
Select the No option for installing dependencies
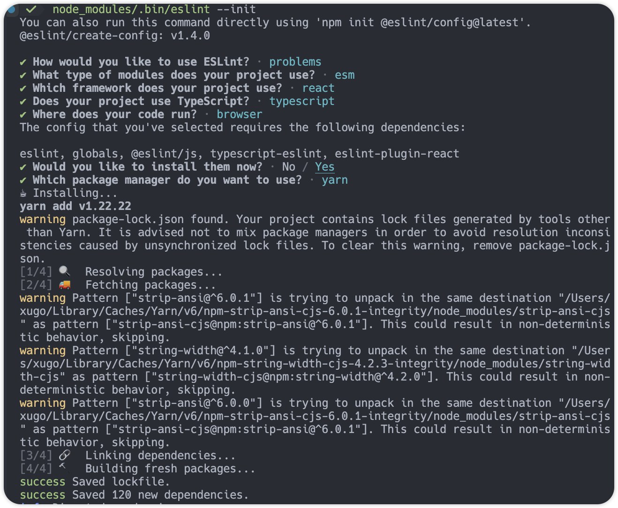(289, 167)
